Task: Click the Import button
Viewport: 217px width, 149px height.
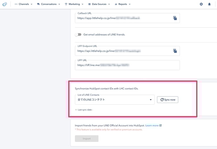Action: pos(86,139)
